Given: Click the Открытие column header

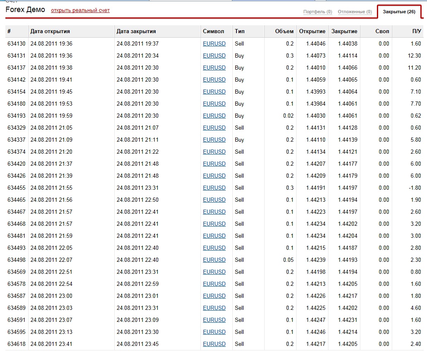Looking at the screenshot, I should click(x=312, y=31).
